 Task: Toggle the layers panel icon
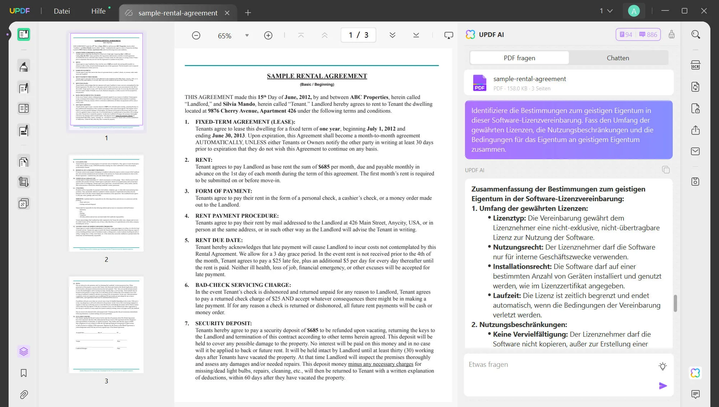(x=24, y=351)
